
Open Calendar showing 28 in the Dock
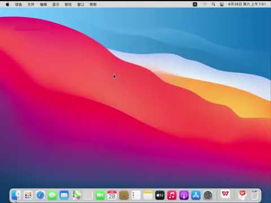(112, 195)
